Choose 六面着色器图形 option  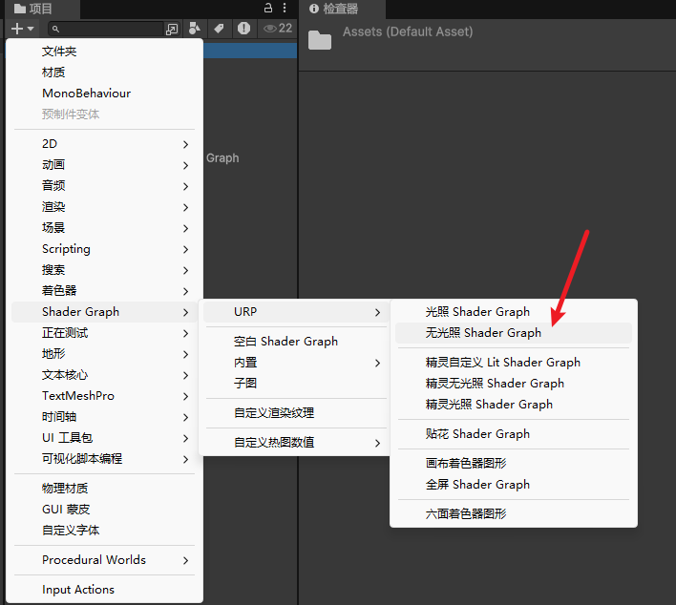point(514,514)
